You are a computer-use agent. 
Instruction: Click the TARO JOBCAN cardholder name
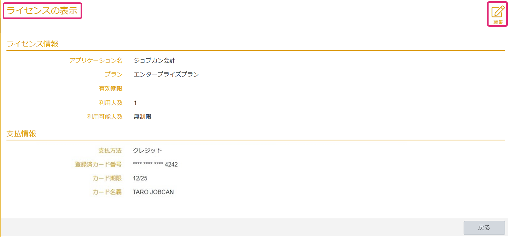[x=153, y=192]
